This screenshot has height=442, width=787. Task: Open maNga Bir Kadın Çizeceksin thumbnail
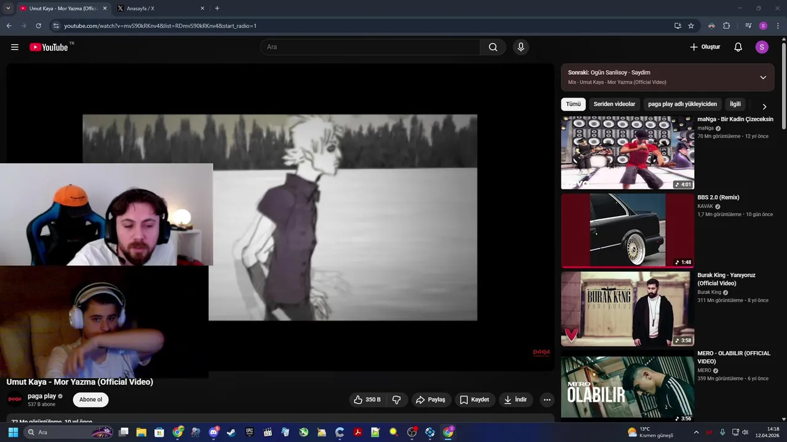[628, 152]
